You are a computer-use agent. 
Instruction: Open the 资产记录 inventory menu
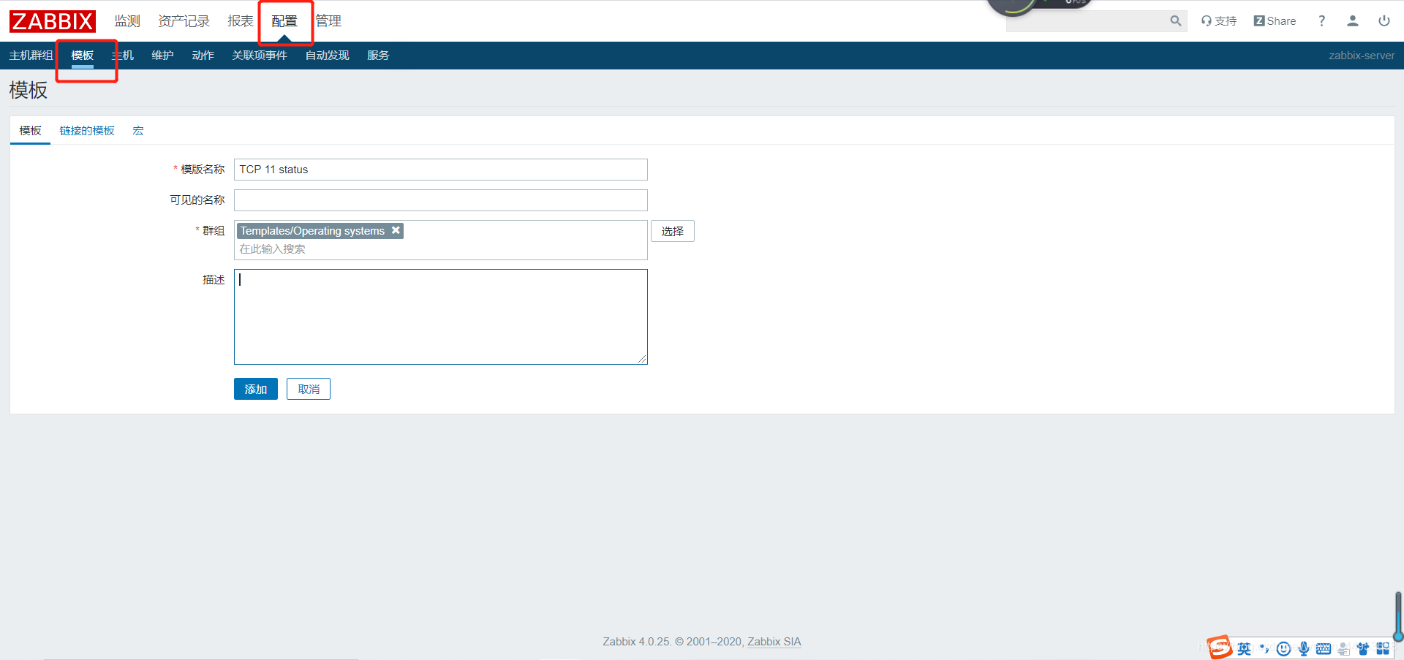184,21
